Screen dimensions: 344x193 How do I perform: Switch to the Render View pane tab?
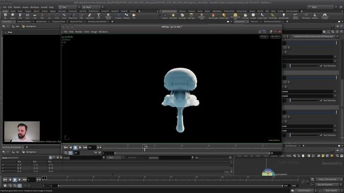pos(41,21)
